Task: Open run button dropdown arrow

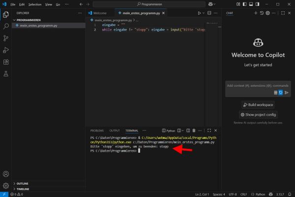Action: (x=204, y=13)
